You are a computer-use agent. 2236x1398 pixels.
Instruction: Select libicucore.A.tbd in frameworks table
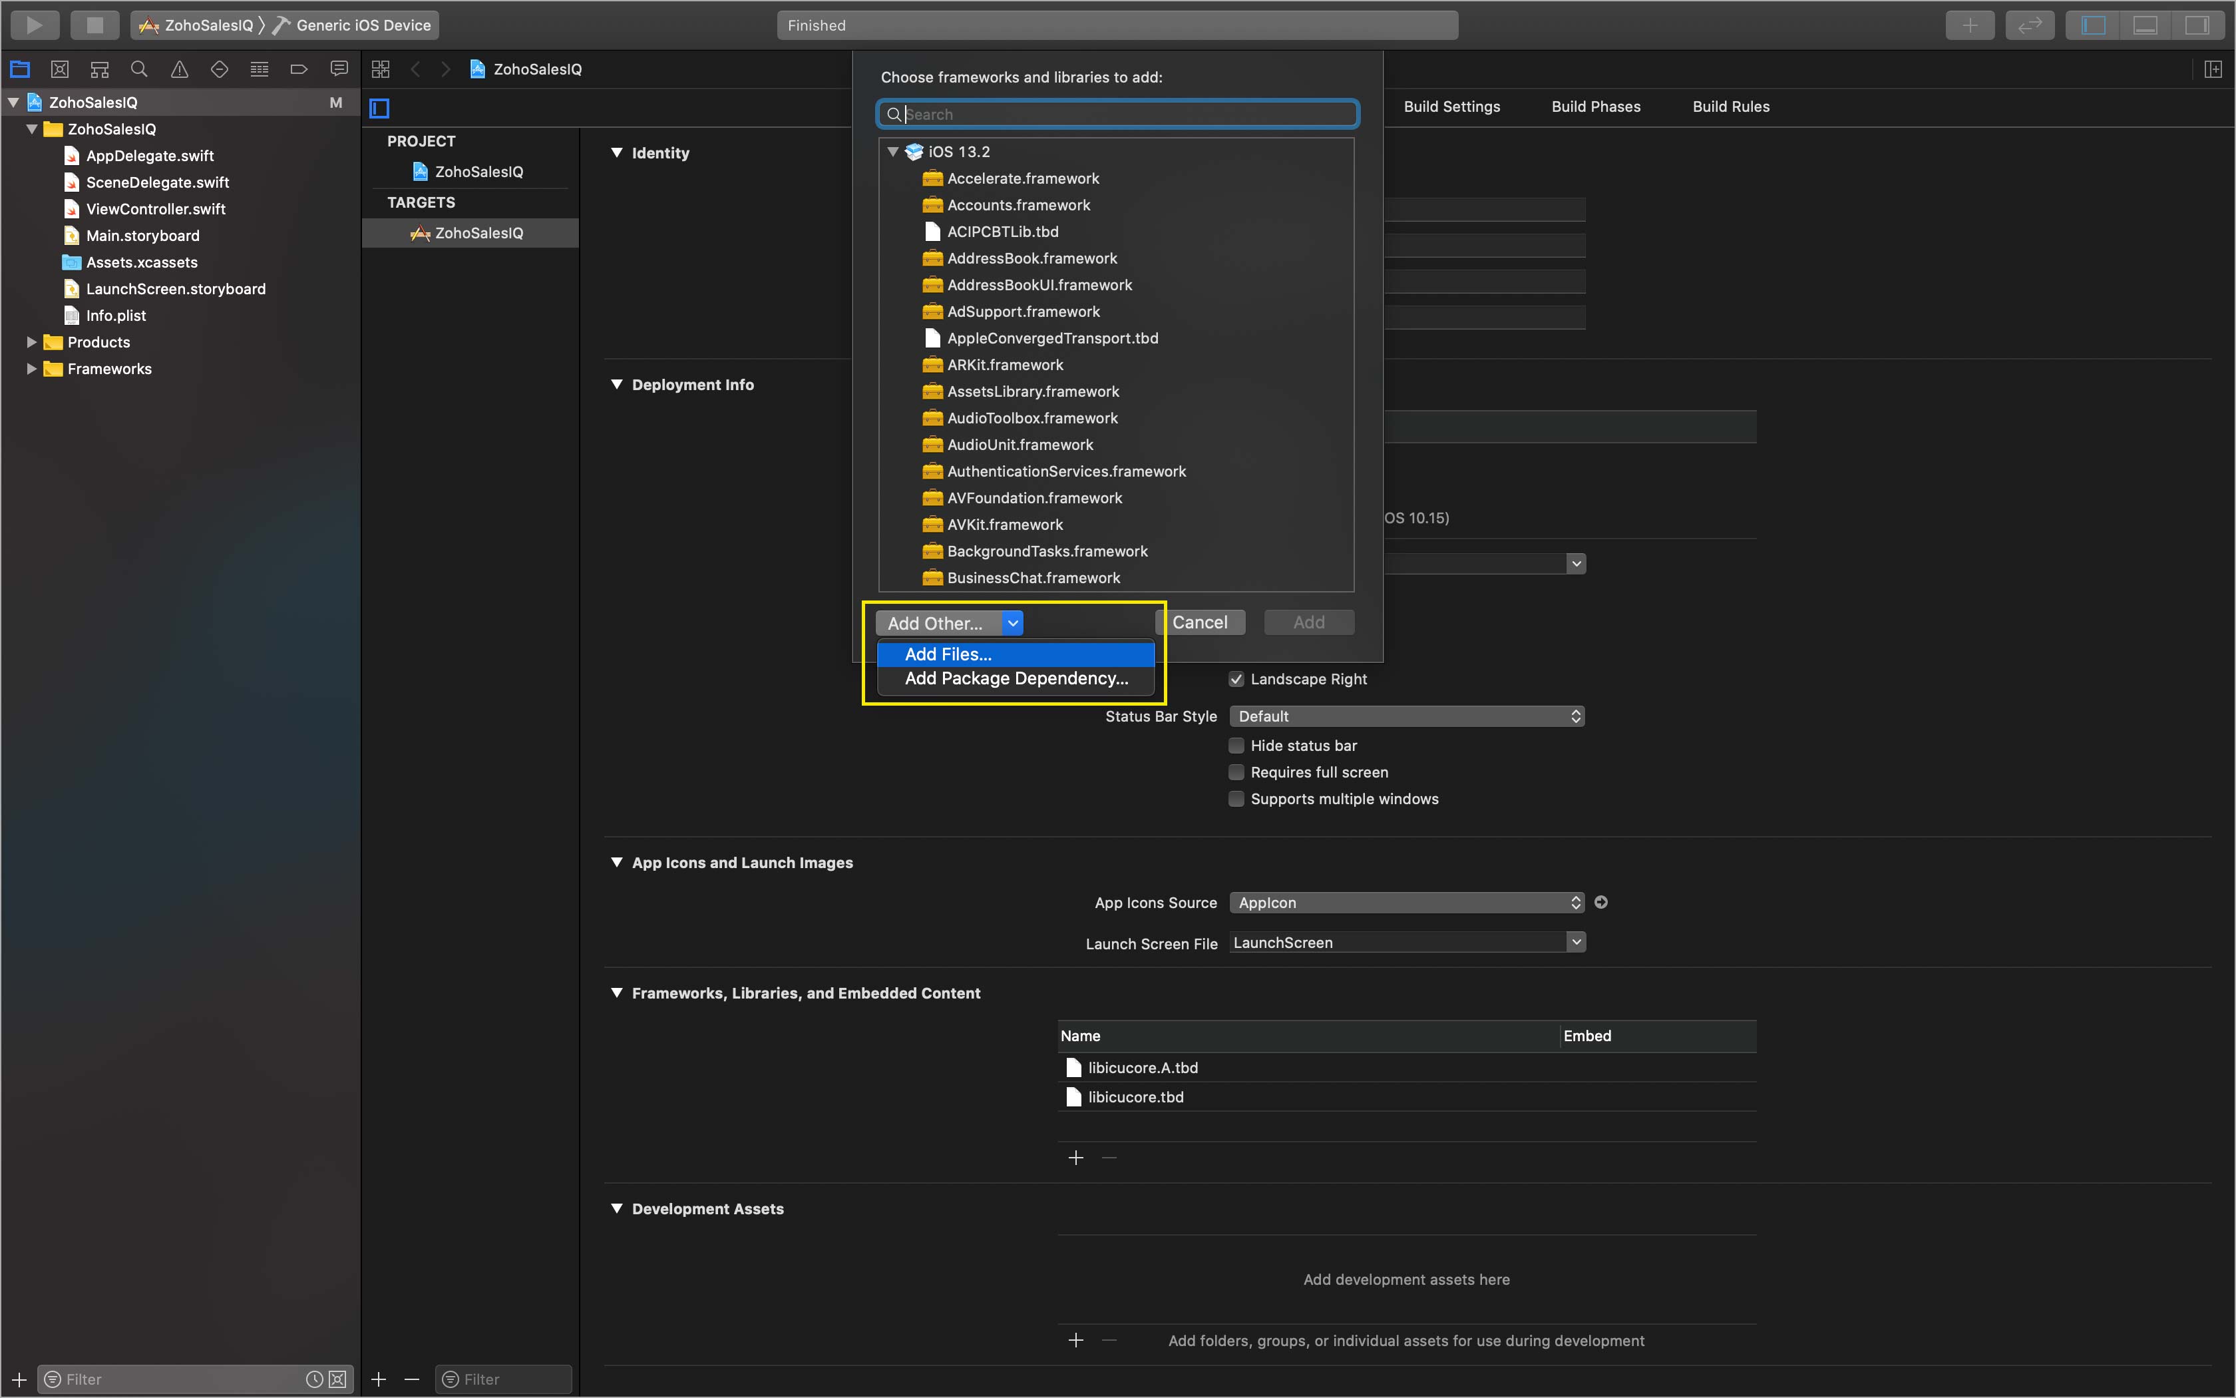tap(1406, 1067)
